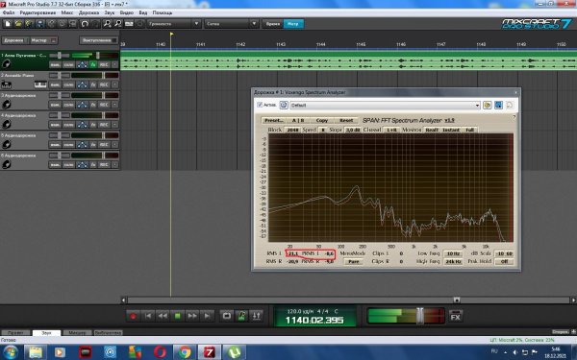Expand the Сетка grid dropdown
This screenshot has width=577, height=360.
(x=231, y=24)
